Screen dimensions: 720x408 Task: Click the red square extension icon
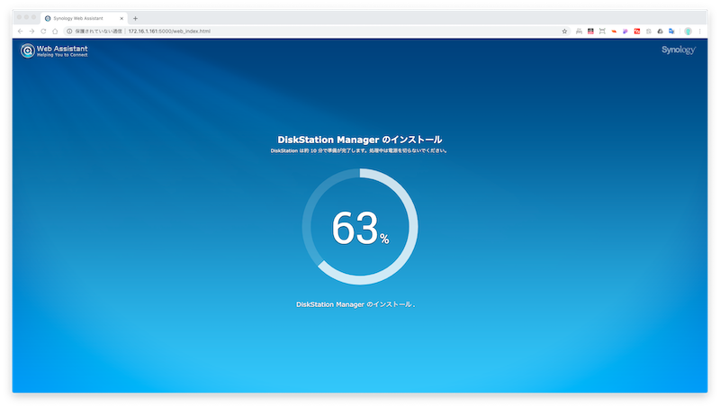(637, 32)
